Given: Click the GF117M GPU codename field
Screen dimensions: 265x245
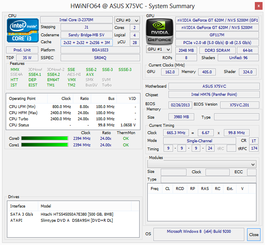Looking at the screenshot, I should [x=217, y=35].
